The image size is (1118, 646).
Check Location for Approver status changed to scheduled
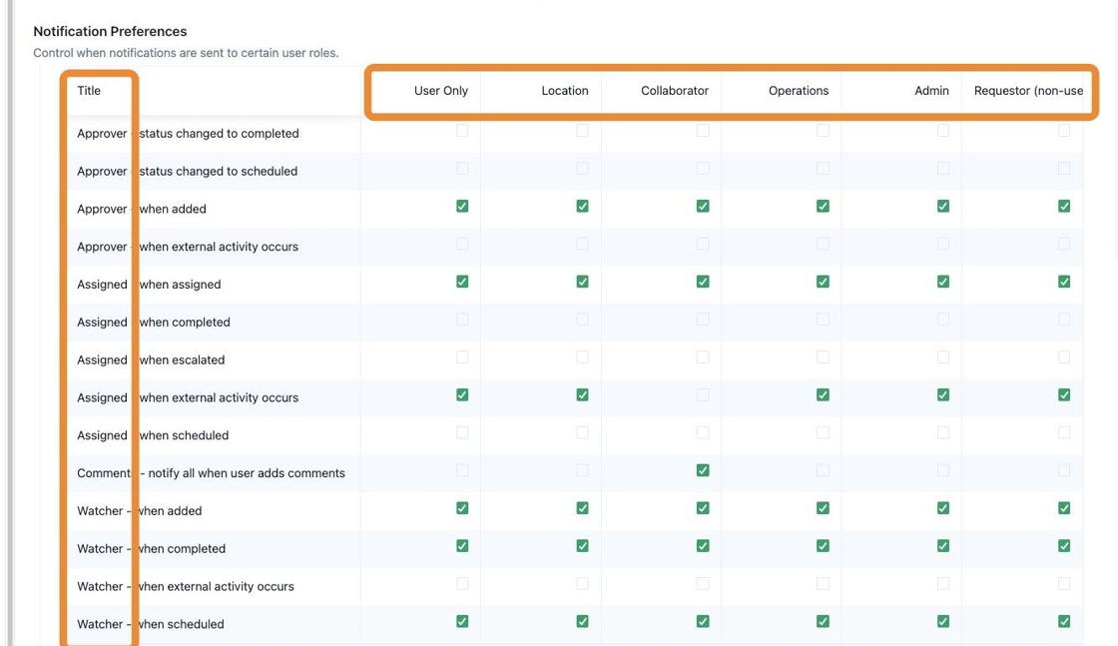[583, 169]
